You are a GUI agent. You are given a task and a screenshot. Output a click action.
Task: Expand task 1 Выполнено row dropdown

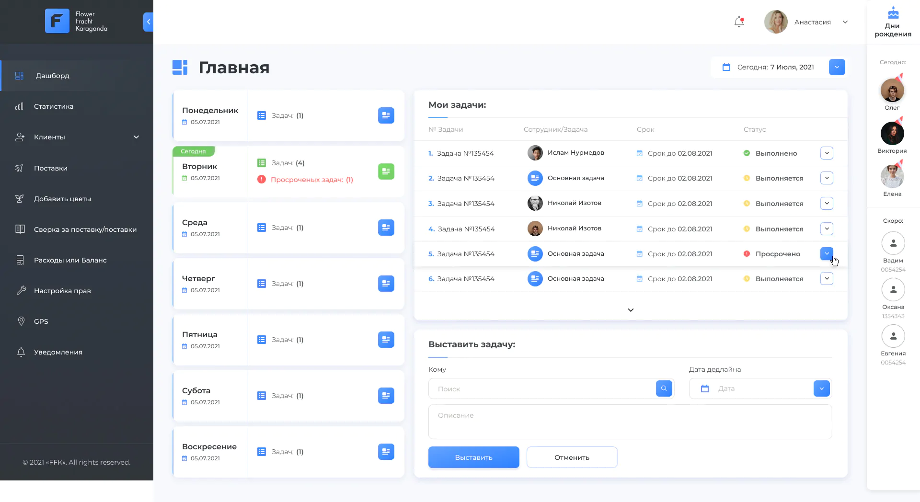point(827,153)
